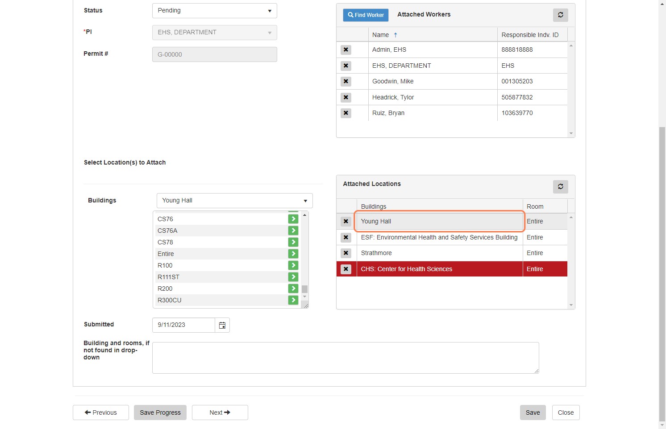Select ID cell 505877832
Screen dimensions: 666x429
(x=532, y=97)
